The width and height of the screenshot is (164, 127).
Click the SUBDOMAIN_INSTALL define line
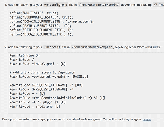click(x=41, y=17)
